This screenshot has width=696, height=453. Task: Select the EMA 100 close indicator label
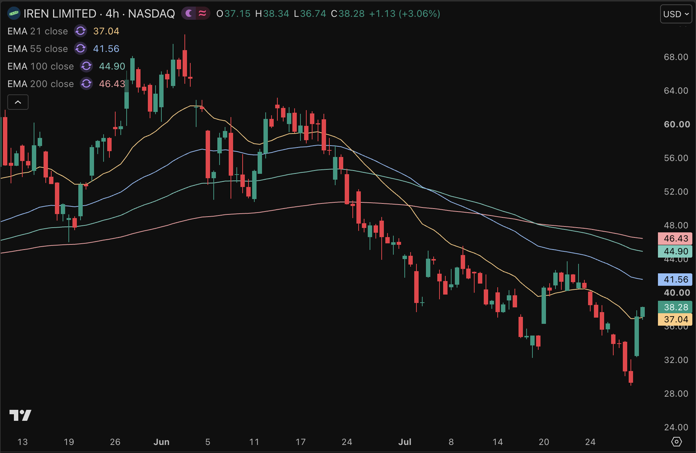(x=41, y=66)
